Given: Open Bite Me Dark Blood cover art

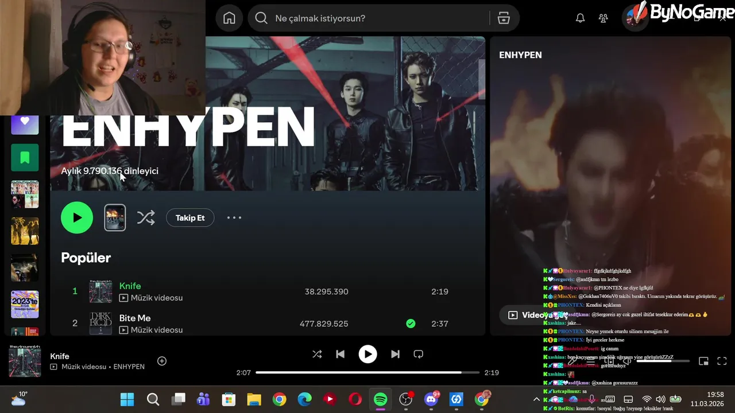Looking at the screenshot, I should [100, 324].
